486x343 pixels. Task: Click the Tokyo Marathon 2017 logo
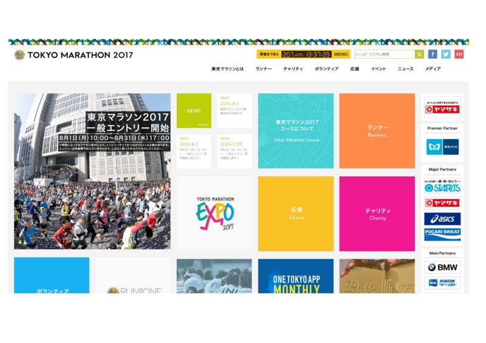74,55
